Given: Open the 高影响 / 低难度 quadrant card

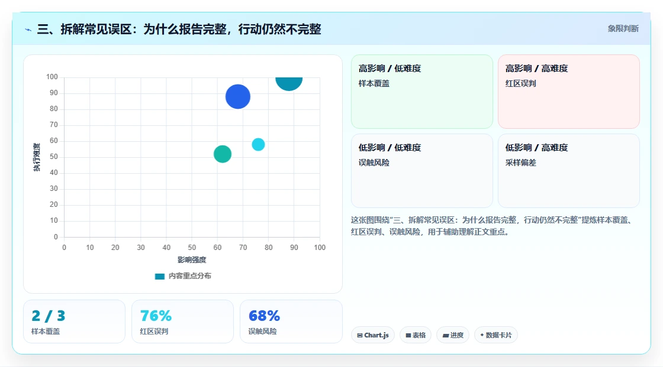Looking at the screenshot, I should (422, 91).
